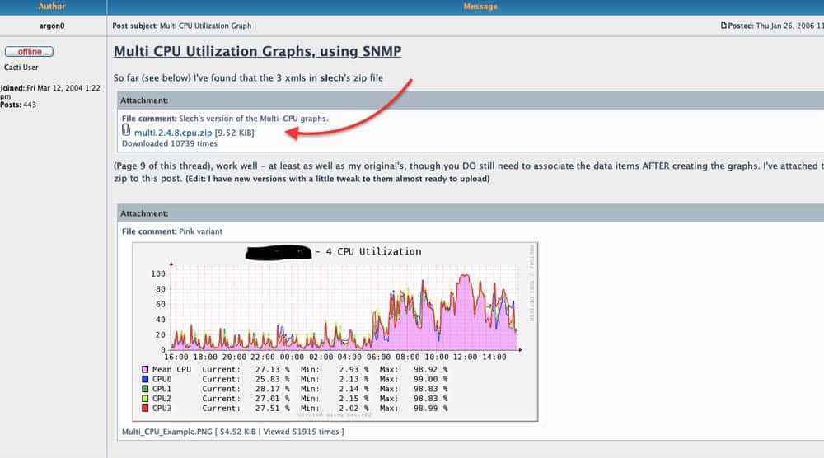
Task: Click the Post subject line text
Action: [x=182, y=26]
